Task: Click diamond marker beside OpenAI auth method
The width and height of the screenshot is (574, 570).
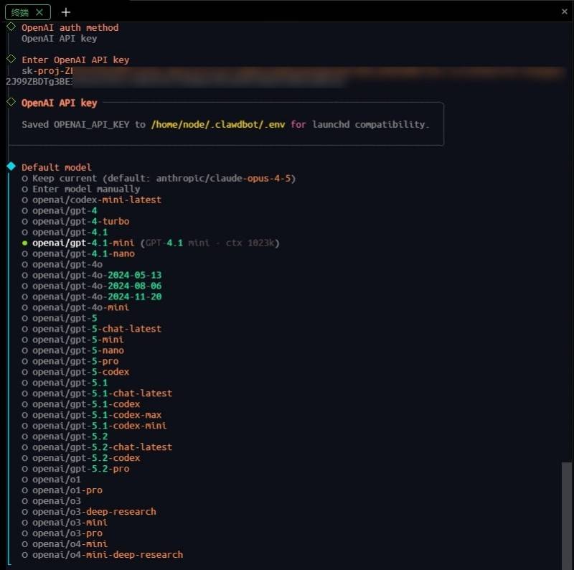Action: [x=11, y=27]
